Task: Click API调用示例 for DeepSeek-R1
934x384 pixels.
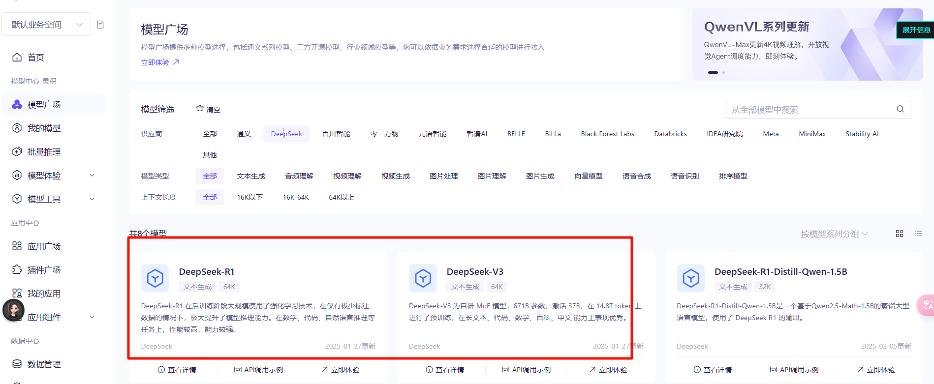Action: (x=259, y=370)
